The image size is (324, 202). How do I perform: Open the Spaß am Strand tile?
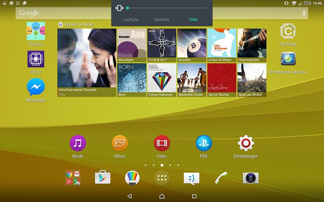click(252, 80)
